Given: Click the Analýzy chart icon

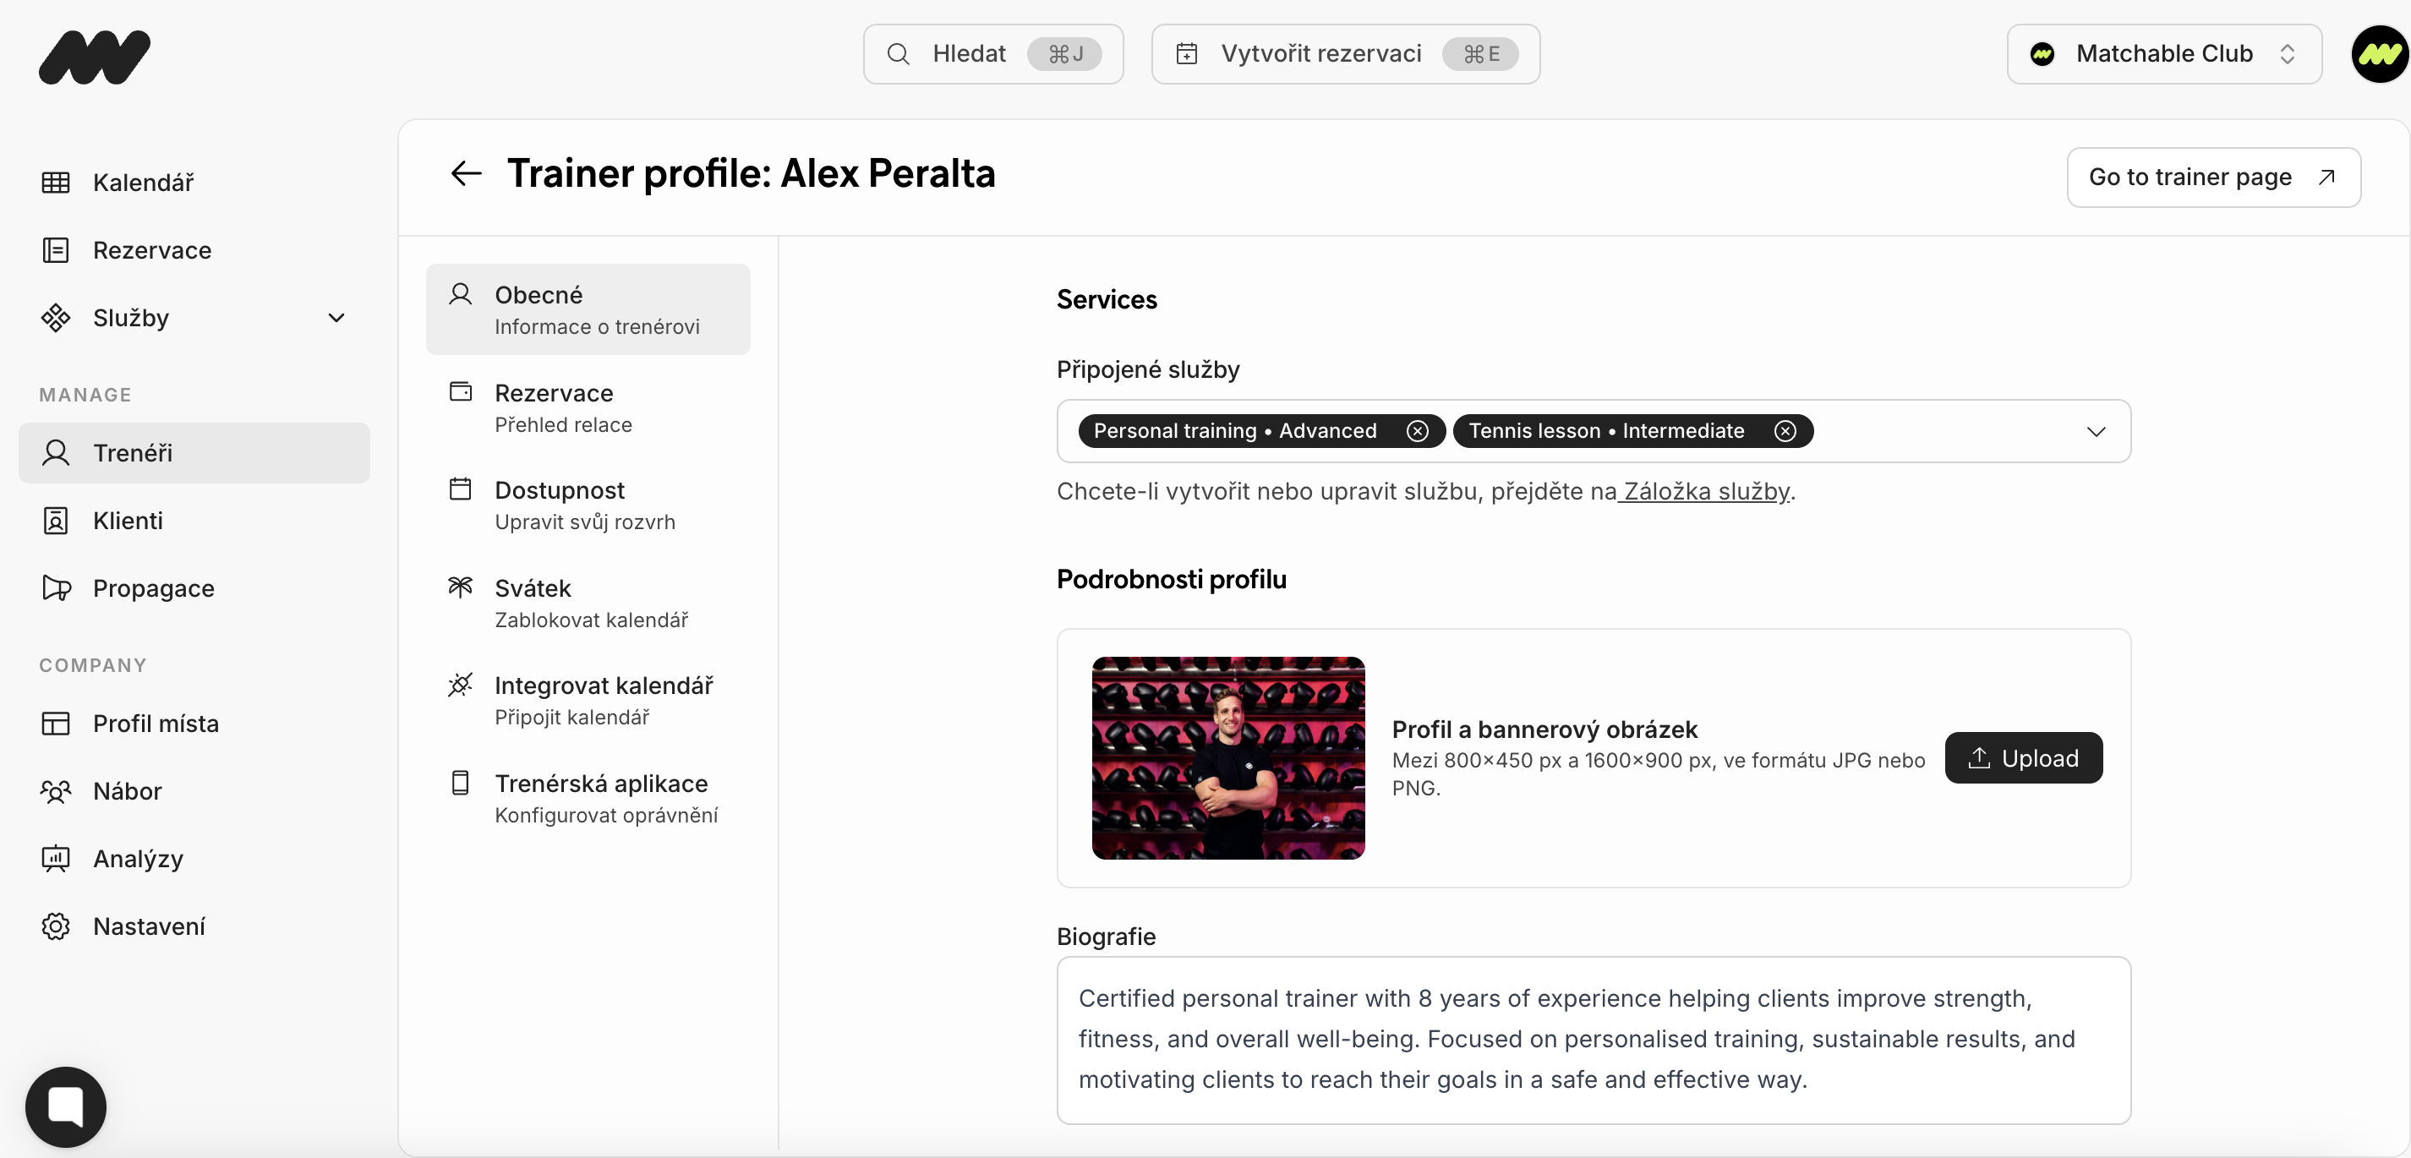Looking at the screenshot, I should coord(55,859).
